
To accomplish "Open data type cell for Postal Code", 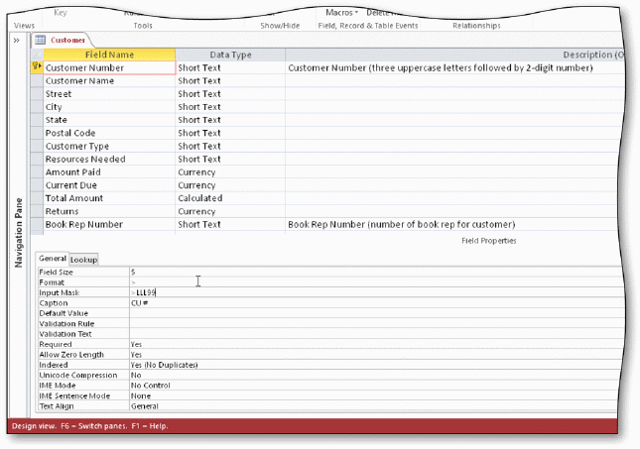I will 230,133.
